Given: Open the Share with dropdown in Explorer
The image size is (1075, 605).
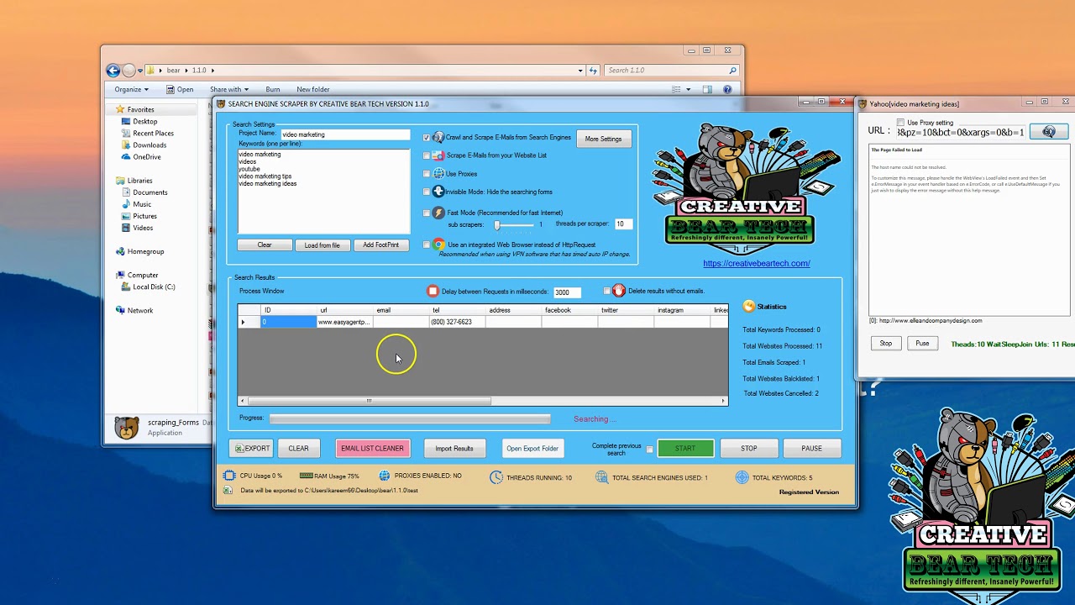Looking at the screenshot, I should point(228,89).
